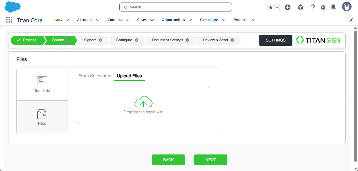Click in the global Search field
358x171 pixels.
[175, 7]
